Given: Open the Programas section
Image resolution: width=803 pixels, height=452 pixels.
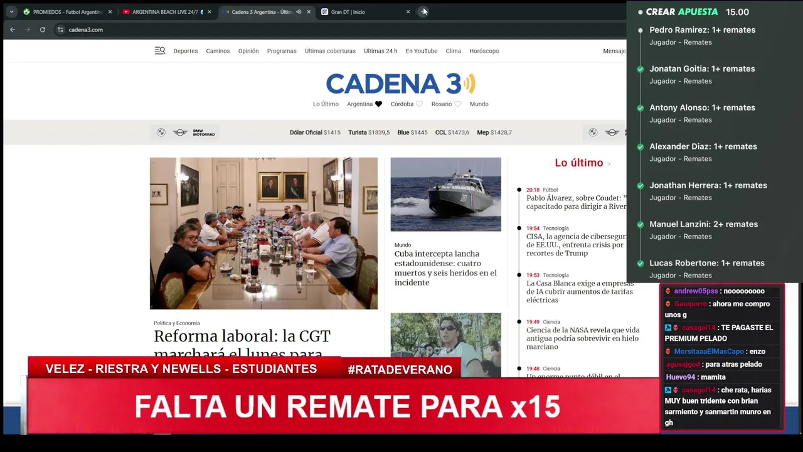Looking at the screenshot, I should pyautogui.click(x=282, y=51).
